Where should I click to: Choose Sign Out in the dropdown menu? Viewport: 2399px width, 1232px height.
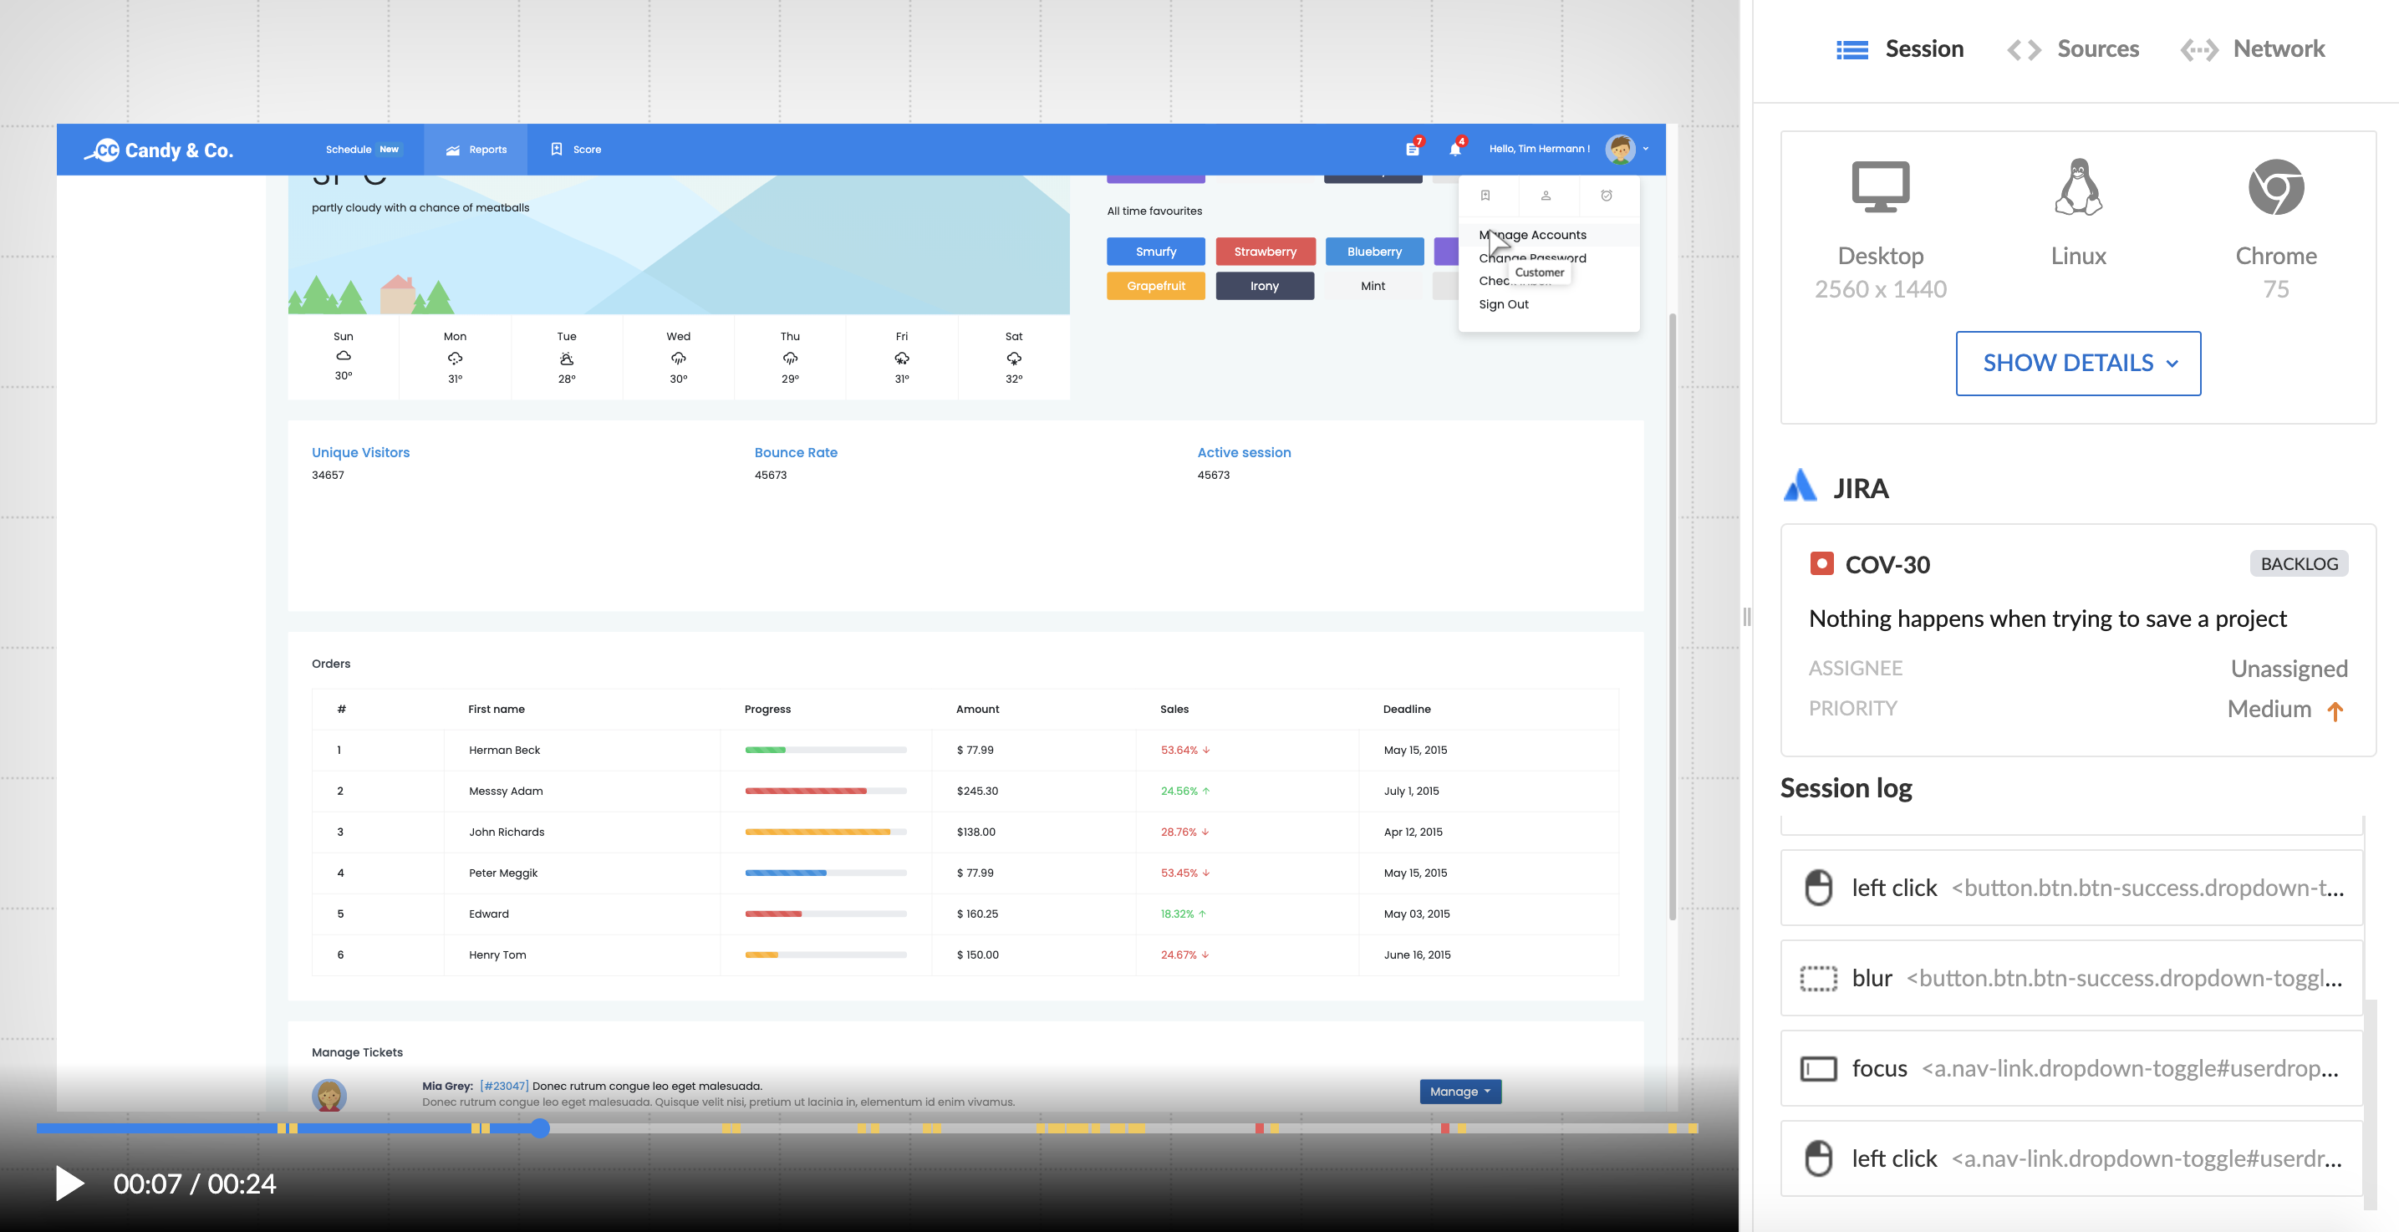coord(1503,304)
